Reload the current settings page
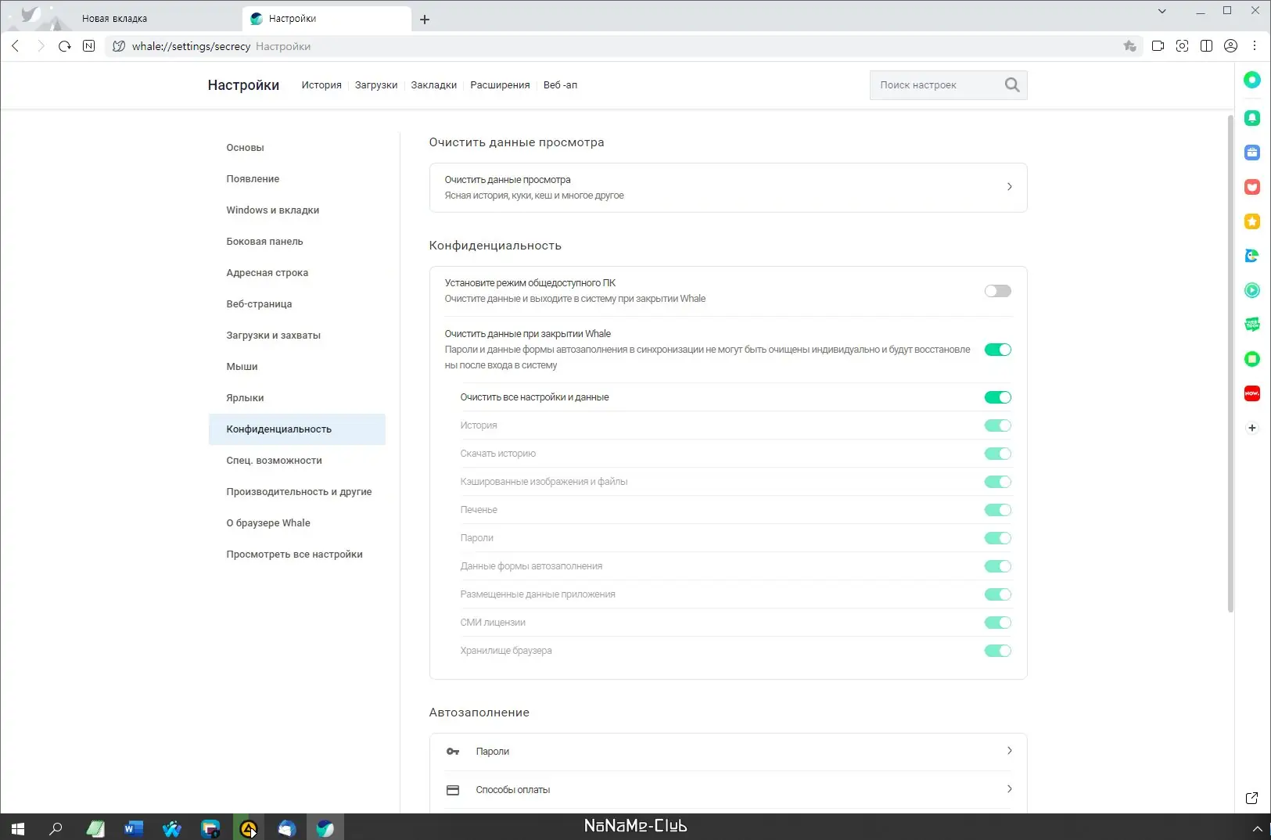Viewport: 1271px width, 840px height. click(x=65, y=46)
